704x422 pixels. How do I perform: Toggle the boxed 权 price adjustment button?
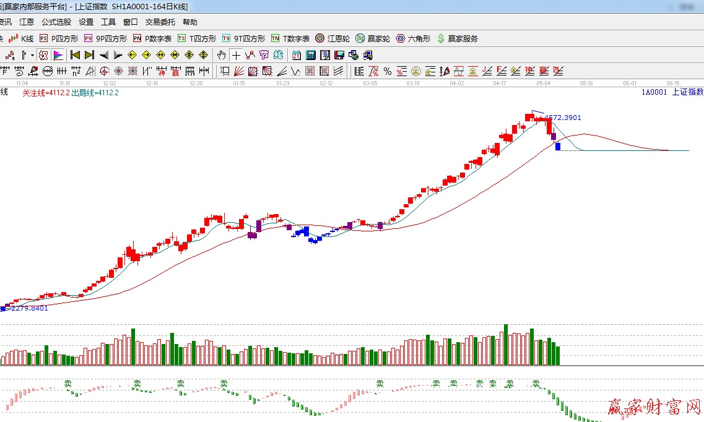(43, 55)
